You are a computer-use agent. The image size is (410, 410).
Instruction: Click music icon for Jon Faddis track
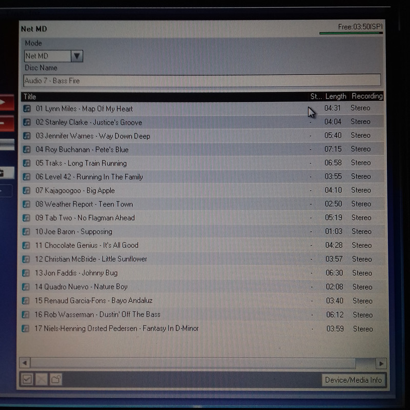[x=26, y=273]
